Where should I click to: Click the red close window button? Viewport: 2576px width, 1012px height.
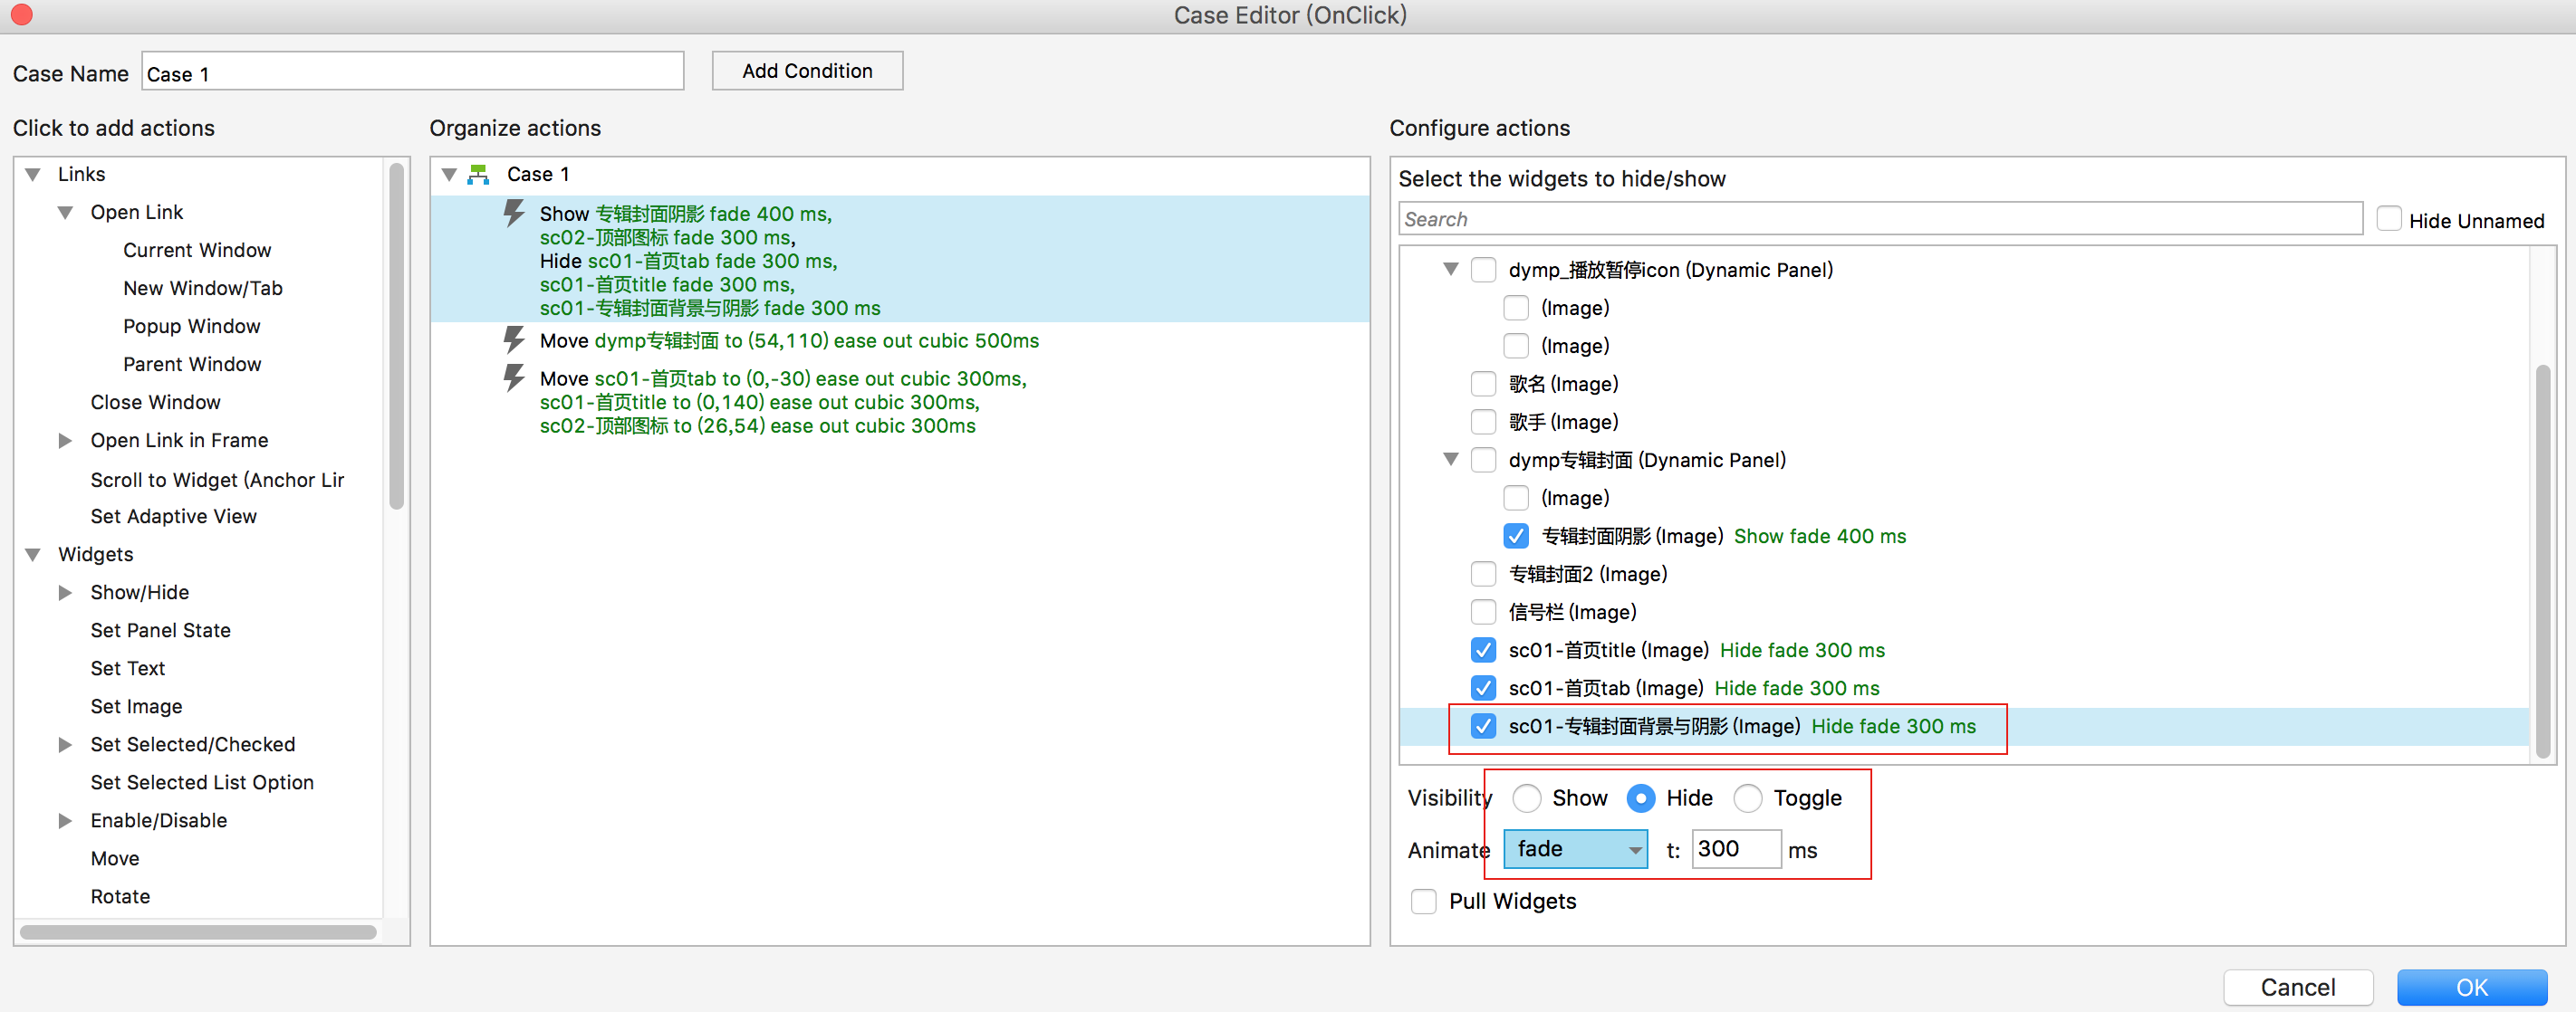pyautogui.click(x=21, y=14)
